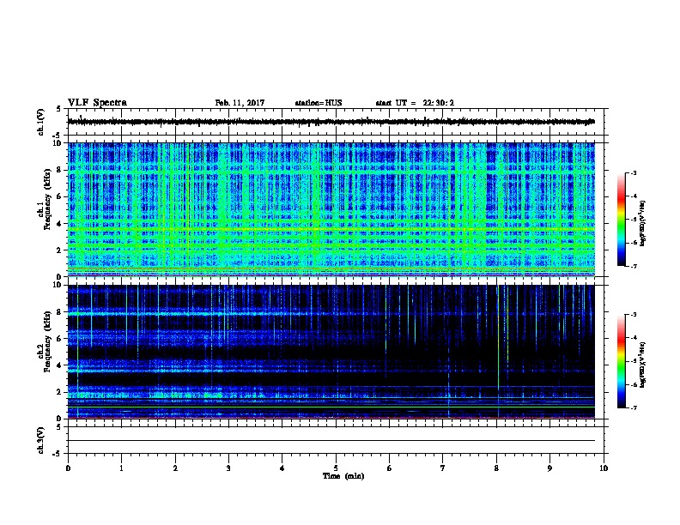680x525 pixels.
Task: Click the "Time (min)" x-axis label
Action: [x=343, y=476]
